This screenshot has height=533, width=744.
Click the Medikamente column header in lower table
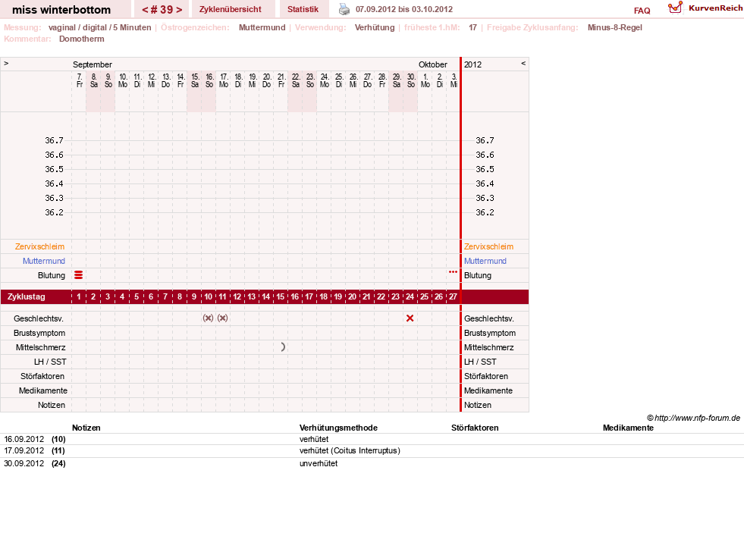pyautogui.click(x=628, y=428)
